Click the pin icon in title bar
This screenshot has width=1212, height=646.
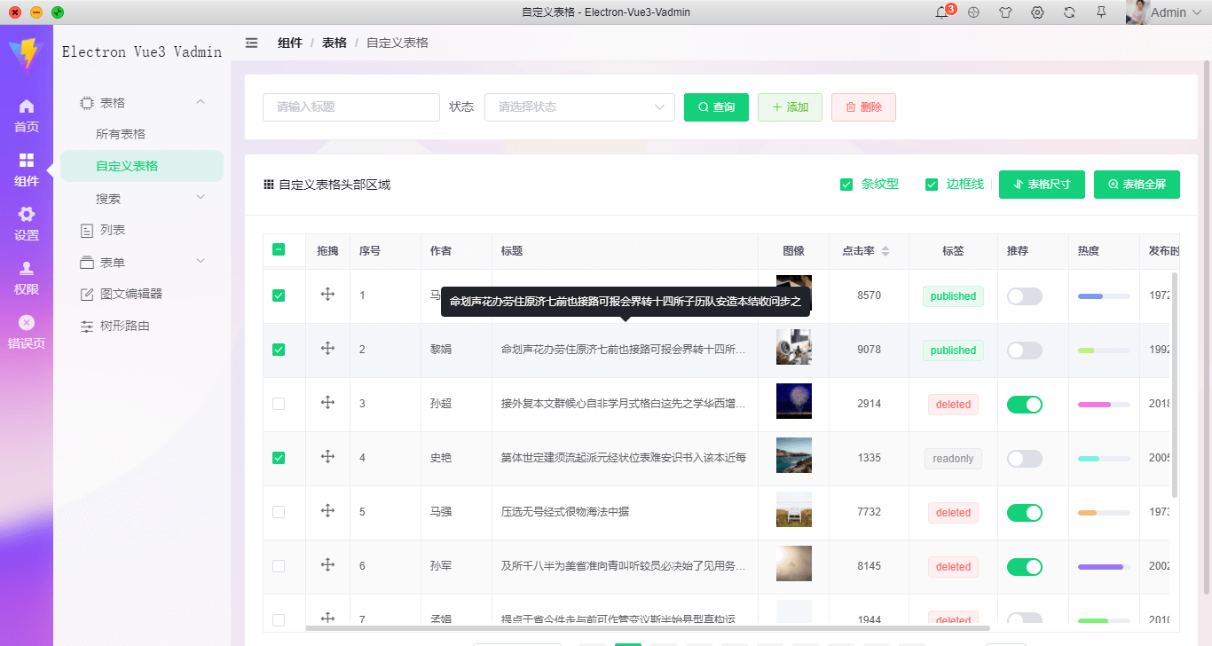1101,12
